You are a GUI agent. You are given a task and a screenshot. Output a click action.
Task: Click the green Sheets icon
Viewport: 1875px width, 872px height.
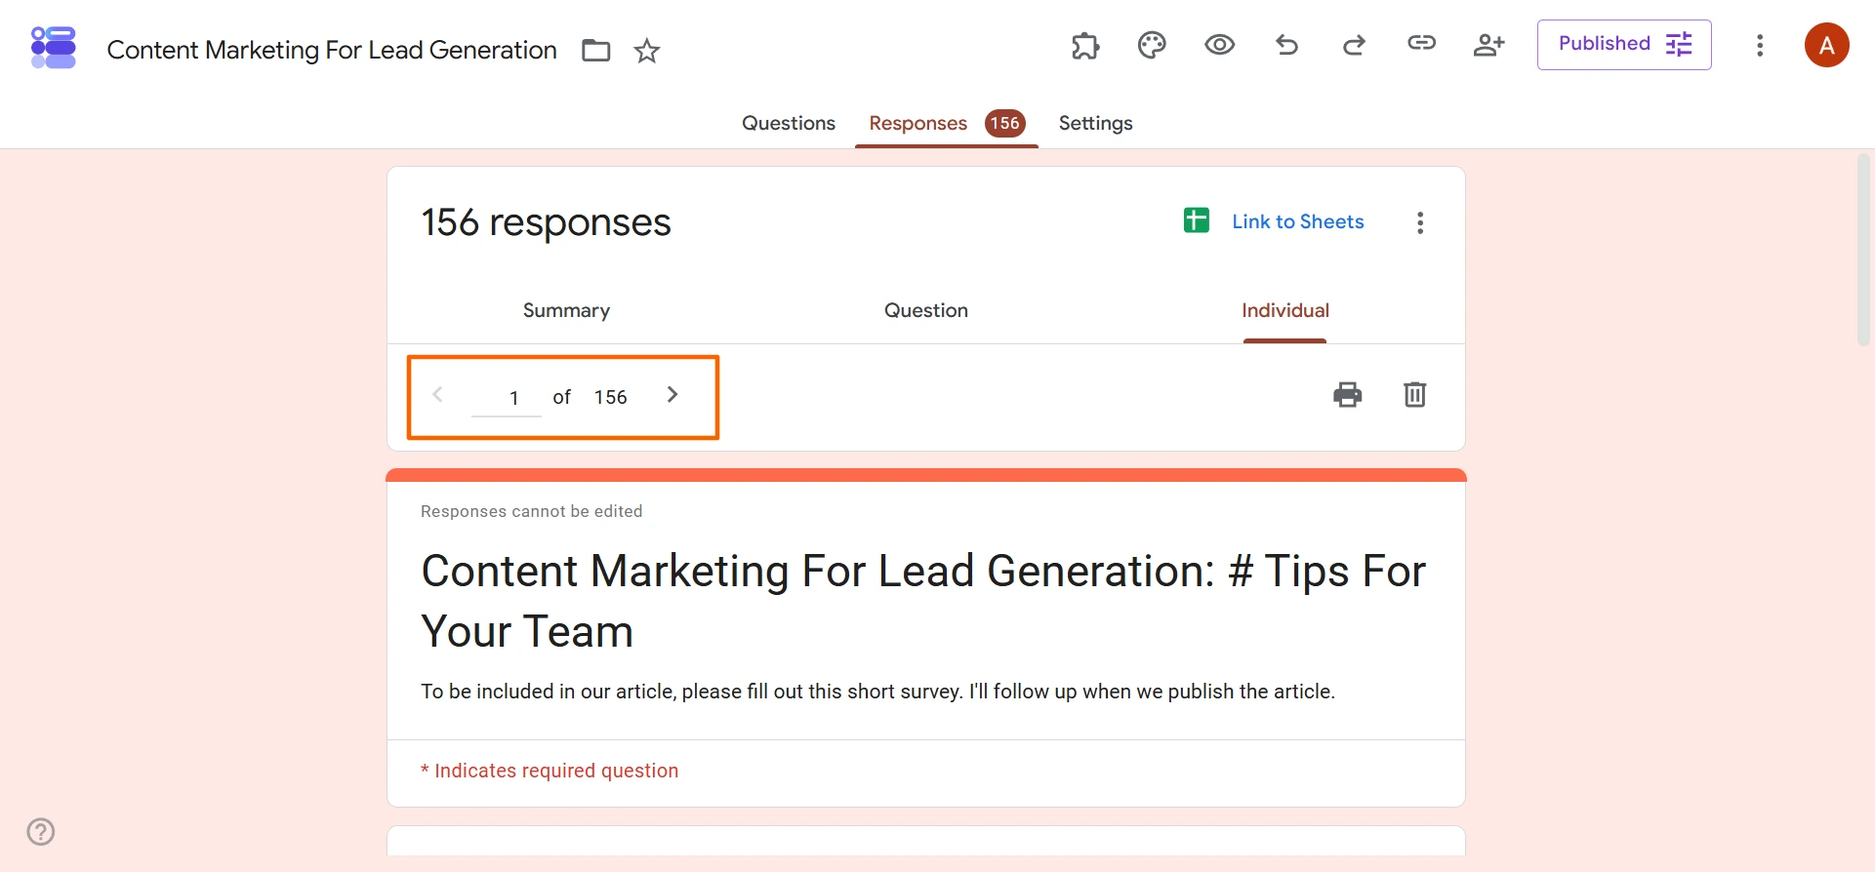tap(1197, 221)
